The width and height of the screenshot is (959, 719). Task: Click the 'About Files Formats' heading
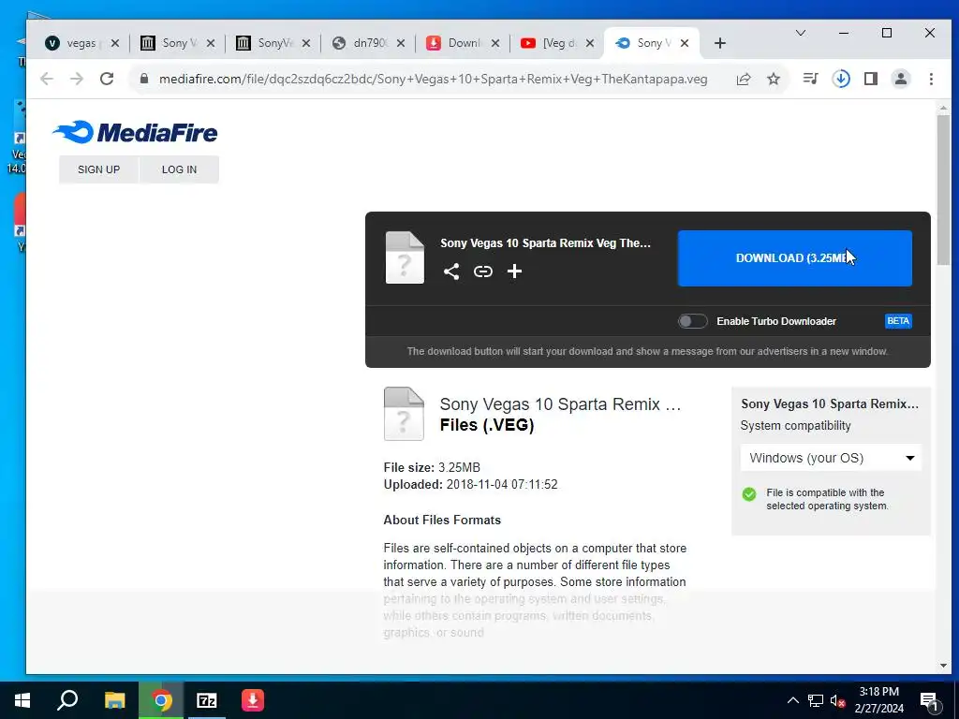pos(442,520)
